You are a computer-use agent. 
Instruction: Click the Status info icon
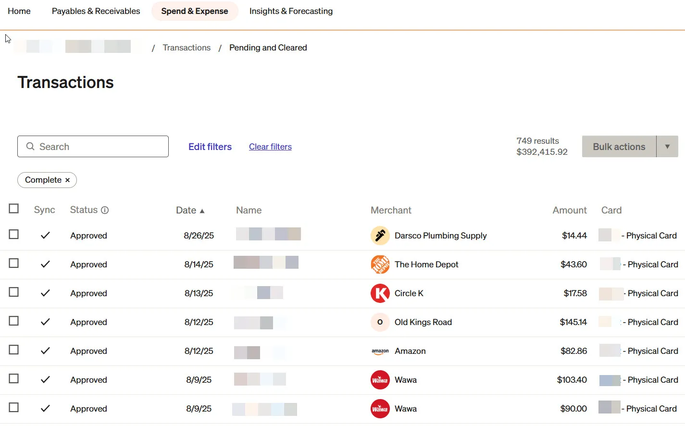tap(105, 210)
